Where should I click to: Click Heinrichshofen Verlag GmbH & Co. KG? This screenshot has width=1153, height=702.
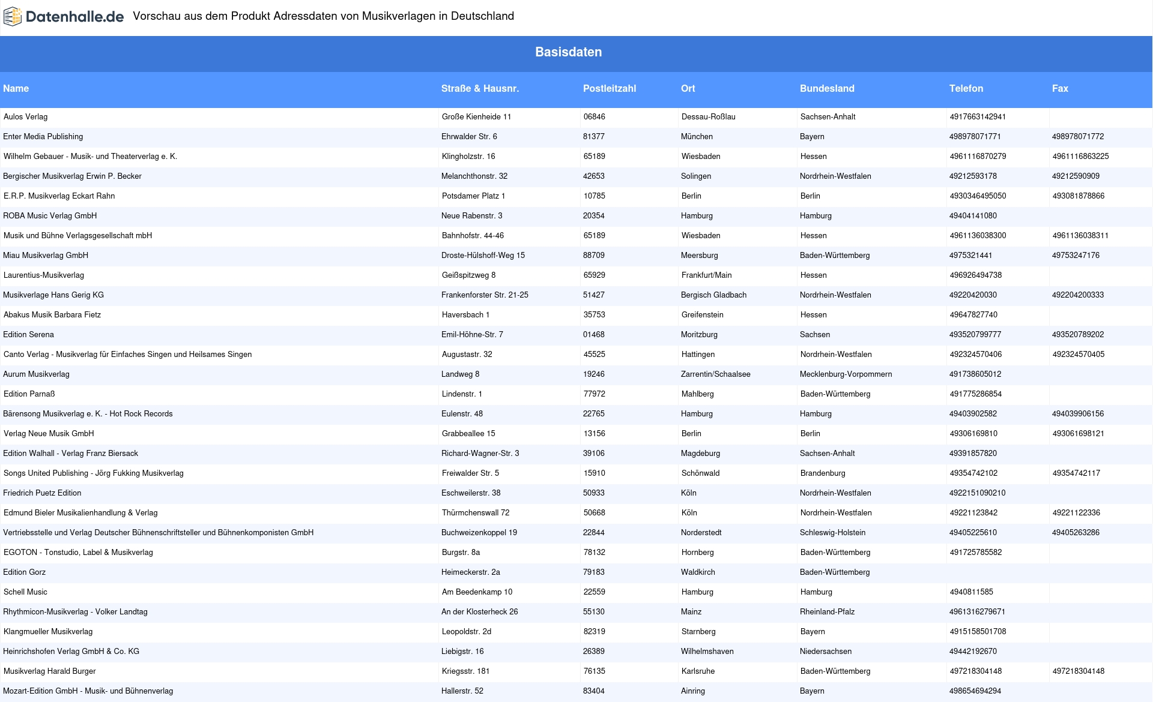click(x=71, y=652)
